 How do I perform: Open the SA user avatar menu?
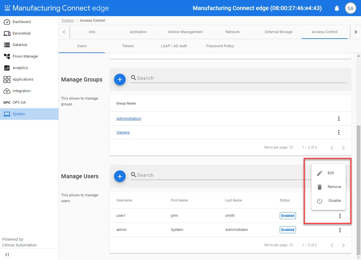[x=351, y=8]
